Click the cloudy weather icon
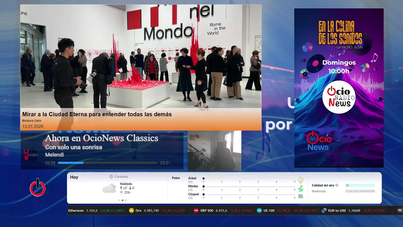This screenshot has width=403, height=227. (109, 188)
